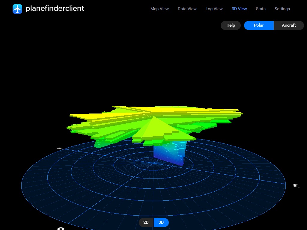Select the 3D View tab

pos(239,9)
